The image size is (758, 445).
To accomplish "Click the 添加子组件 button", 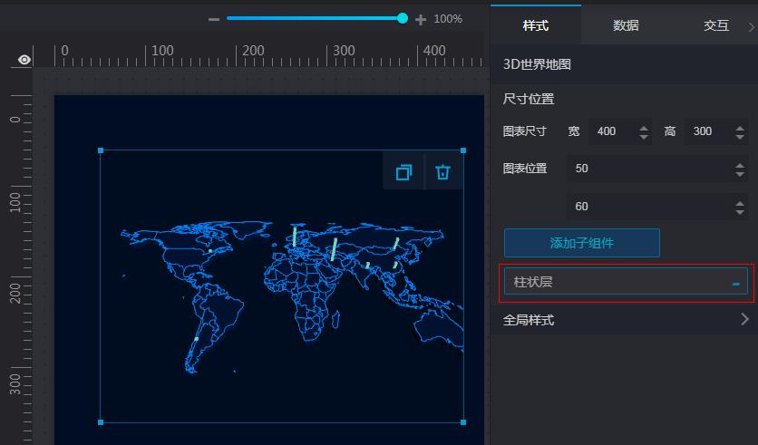I will tap(581, 243).
